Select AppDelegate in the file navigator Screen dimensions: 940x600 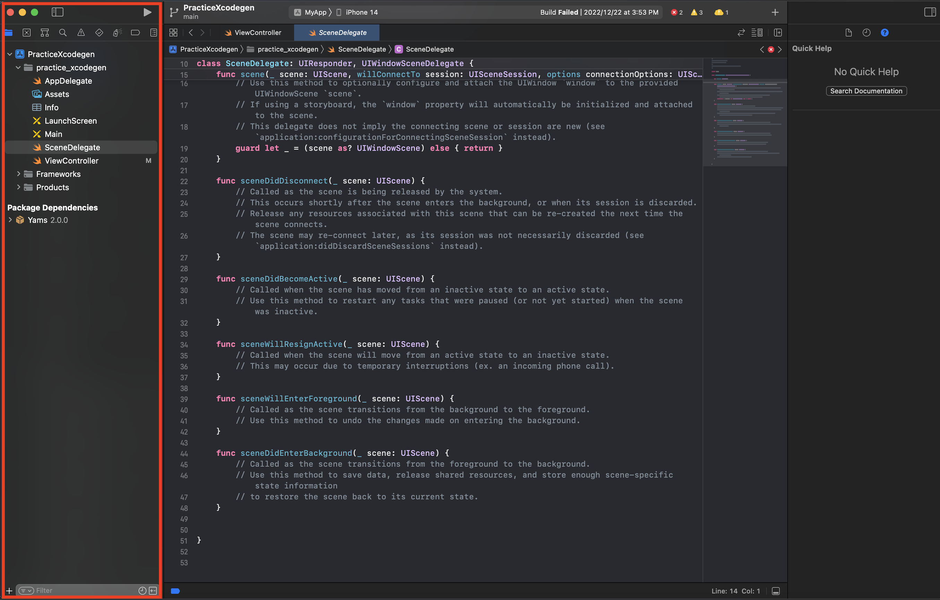pos(68,81)
